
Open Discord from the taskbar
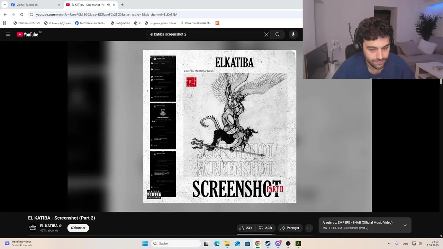click(x=278, y=243)
